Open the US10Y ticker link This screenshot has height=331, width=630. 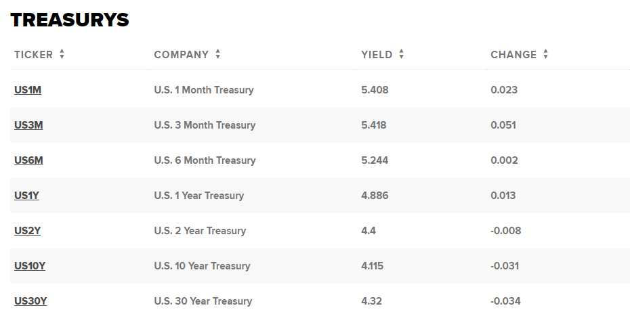[x=30, y=266]
